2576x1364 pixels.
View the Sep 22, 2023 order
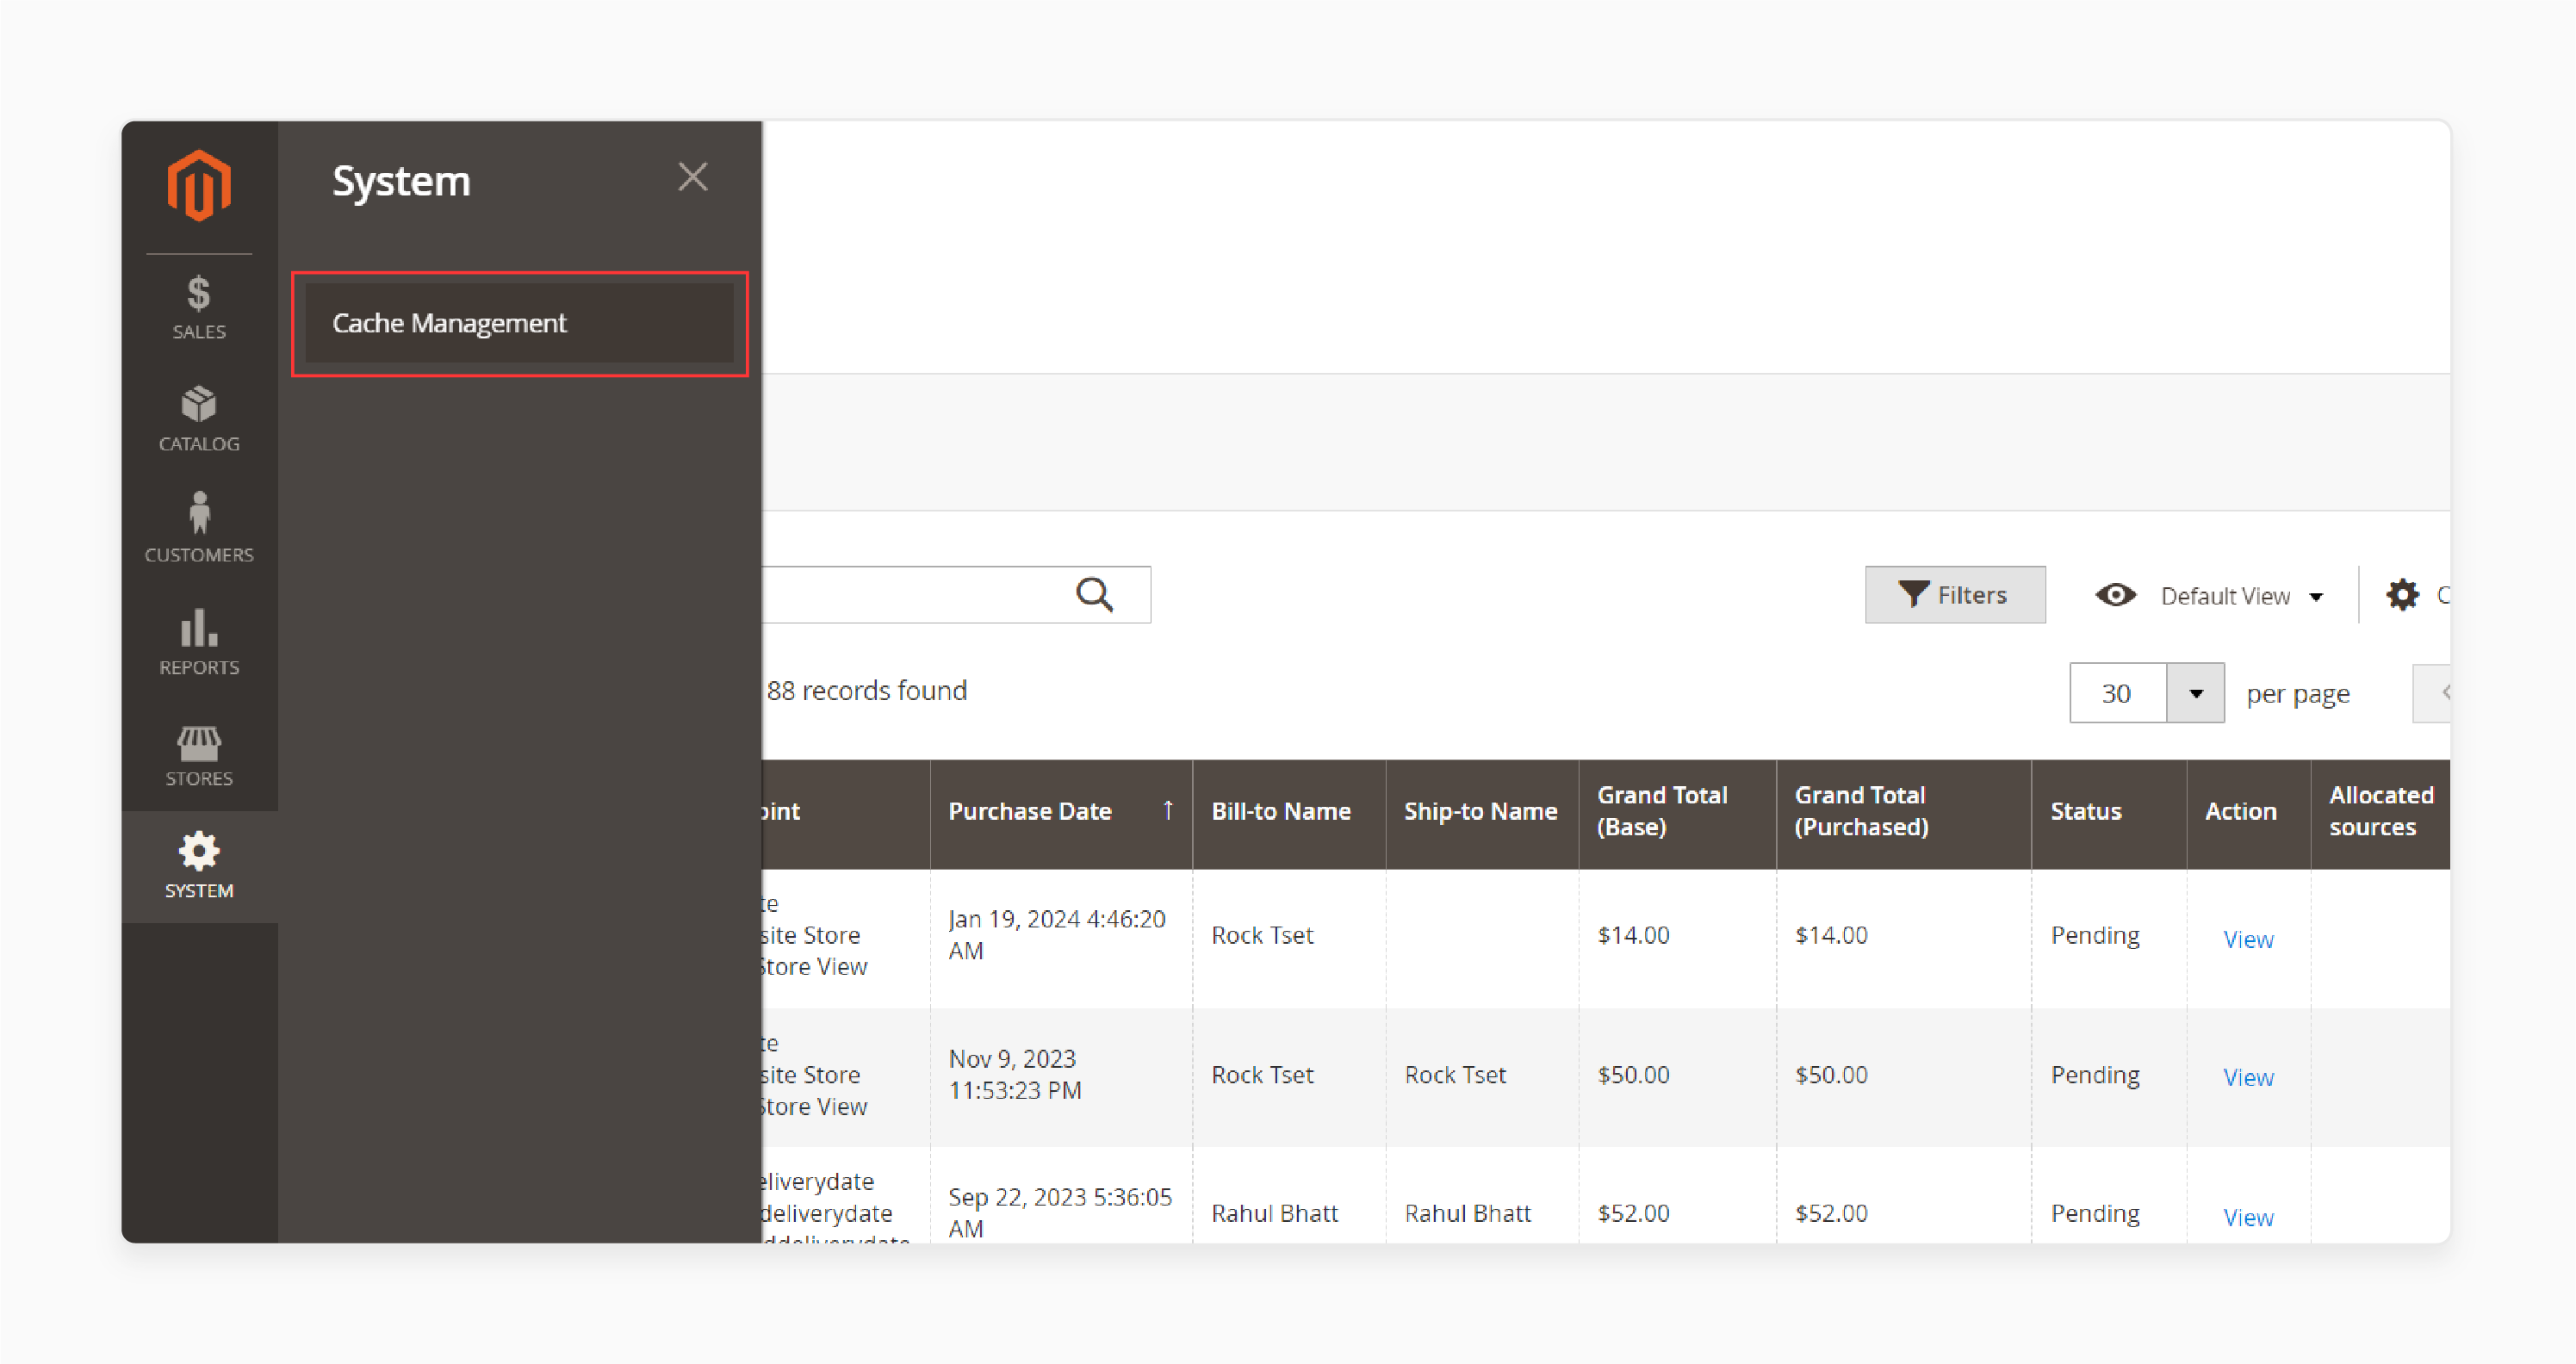coord(2248,1217)
